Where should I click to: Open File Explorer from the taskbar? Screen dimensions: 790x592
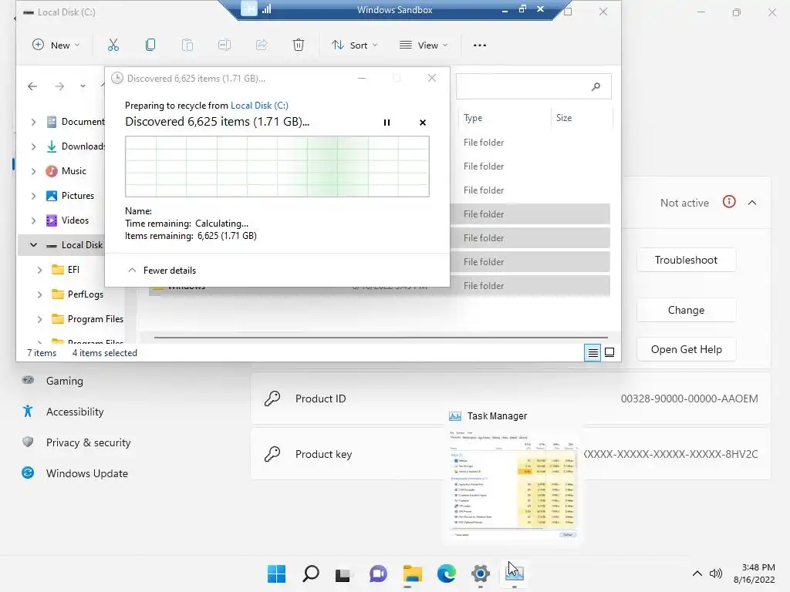point(412,573)
